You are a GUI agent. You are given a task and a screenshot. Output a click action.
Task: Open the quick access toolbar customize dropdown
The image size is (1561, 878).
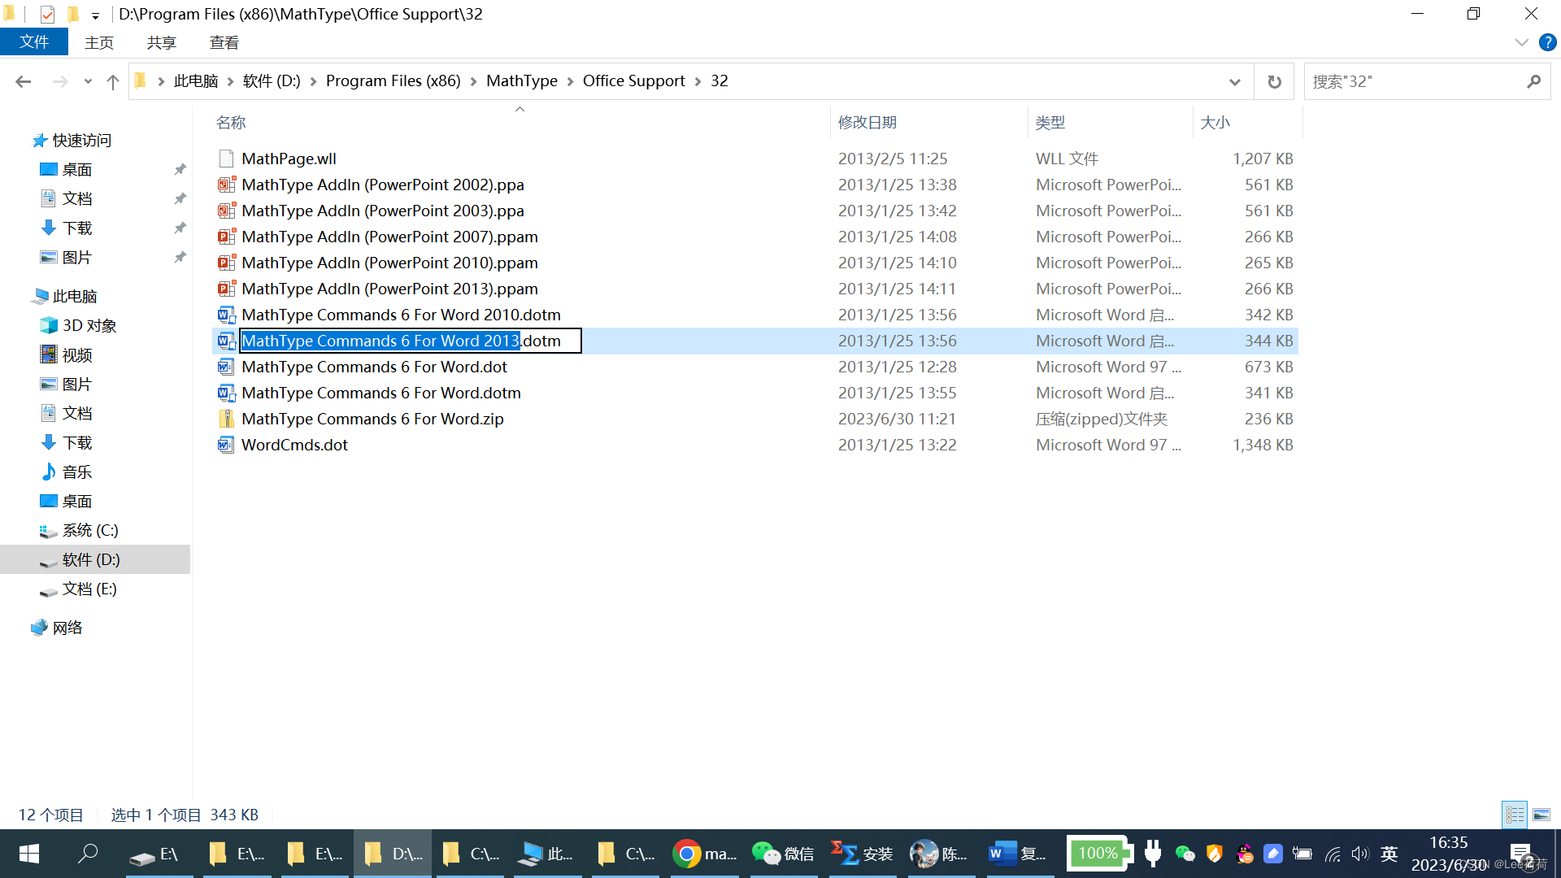pyautogui.click(x=95, y=15)
